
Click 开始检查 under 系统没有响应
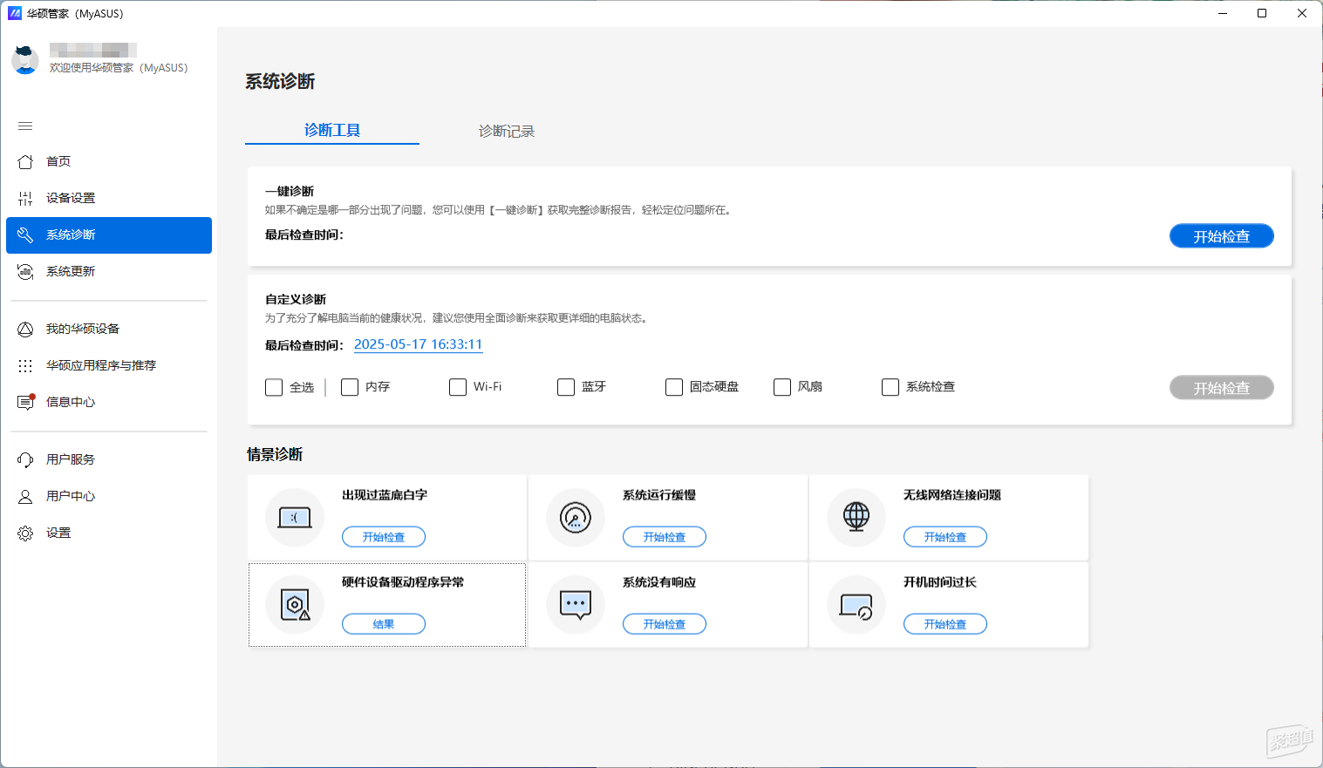tap(665, 624)
